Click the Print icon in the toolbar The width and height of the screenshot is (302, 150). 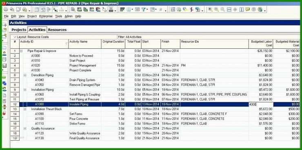tap(6, 9)
